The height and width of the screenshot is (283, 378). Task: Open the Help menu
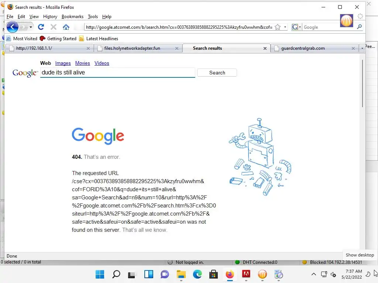click(x=107, y=17)
